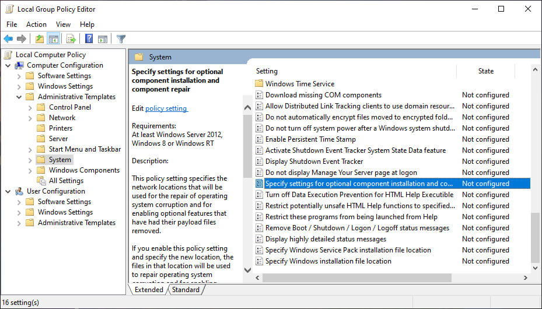Collapse the Computer Configuration node
This screenshot has height=309, width=542.
point(8,65)
